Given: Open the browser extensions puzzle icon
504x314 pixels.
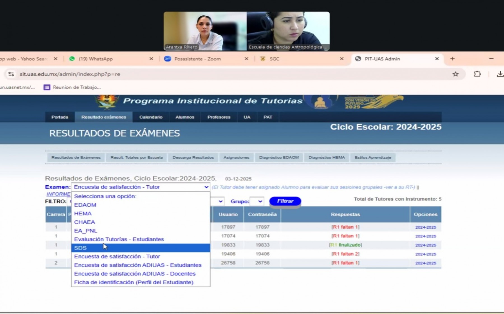Looking at the screenshot, I should point(477,74).
